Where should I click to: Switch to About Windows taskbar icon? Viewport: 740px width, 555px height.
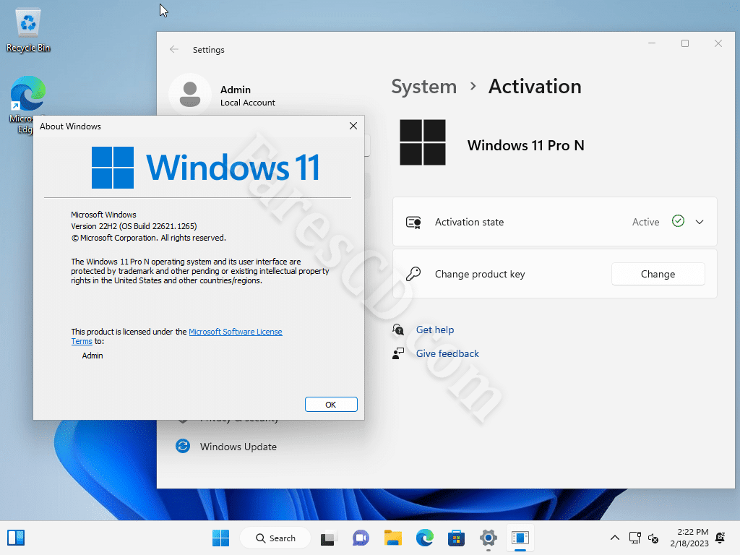[520, 538]
